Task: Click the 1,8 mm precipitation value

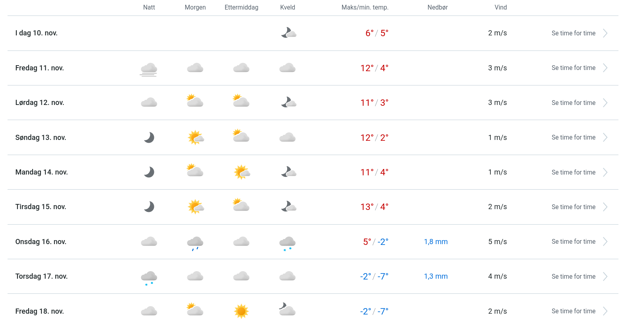Action: (x=435, y=242)
